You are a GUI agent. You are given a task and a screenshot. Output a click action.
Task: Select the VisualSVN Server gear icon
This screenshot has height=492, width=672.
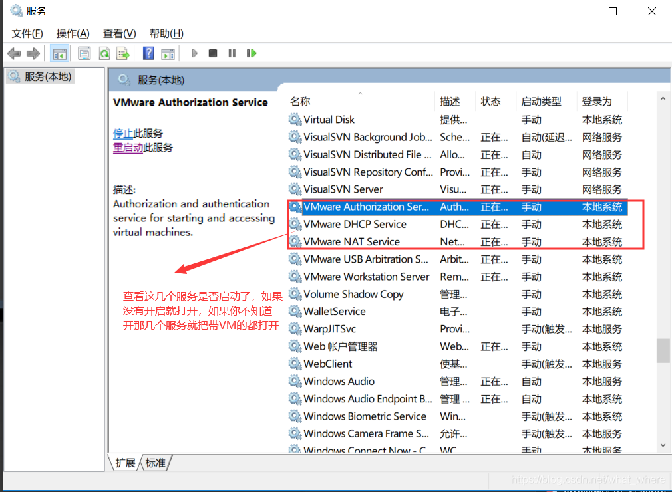(295, 189)
